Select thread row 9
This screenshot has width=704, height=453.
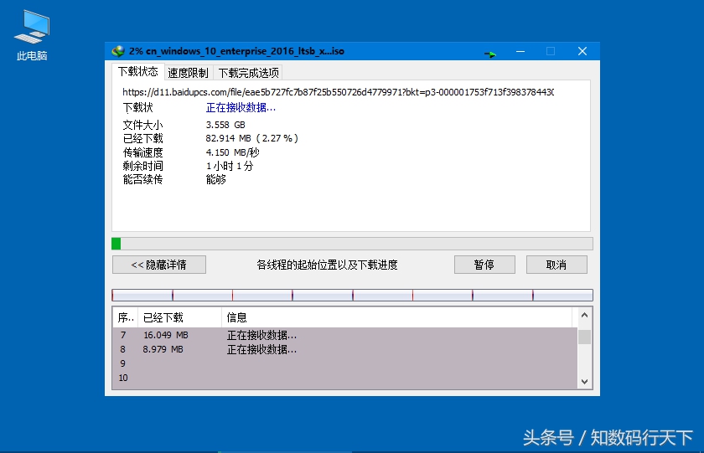coord(344,363)
